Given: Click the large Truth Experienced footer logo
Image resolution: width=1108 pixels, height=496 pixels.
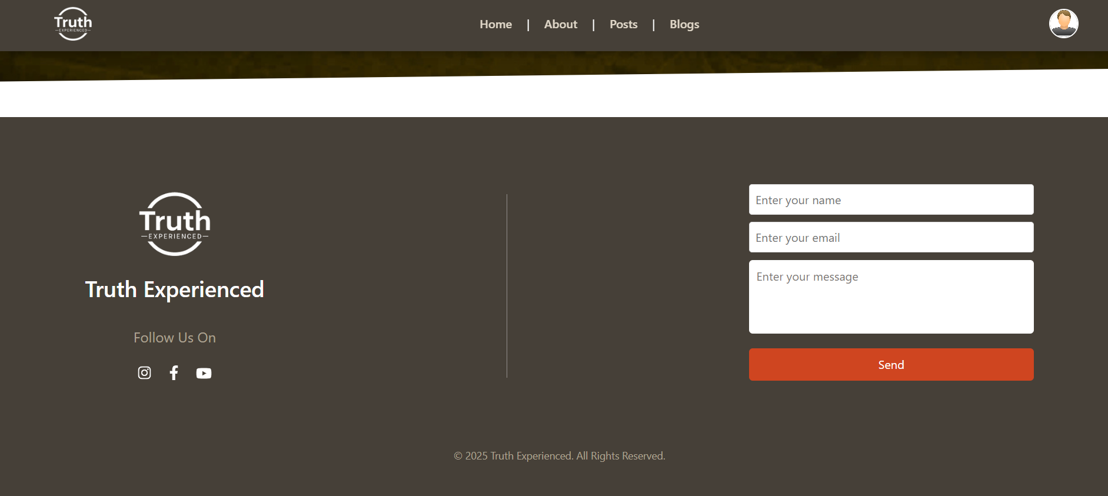Looking at the screenshot, I should tap(175, 224).
